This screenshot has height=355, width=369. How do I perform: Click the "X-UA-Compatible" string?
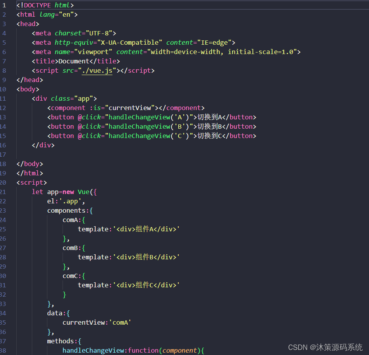point(129,43)
